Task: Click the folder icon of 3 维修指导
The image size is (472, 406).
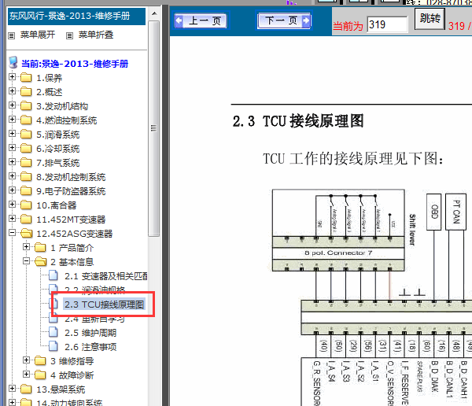Action: click(40, 361)
